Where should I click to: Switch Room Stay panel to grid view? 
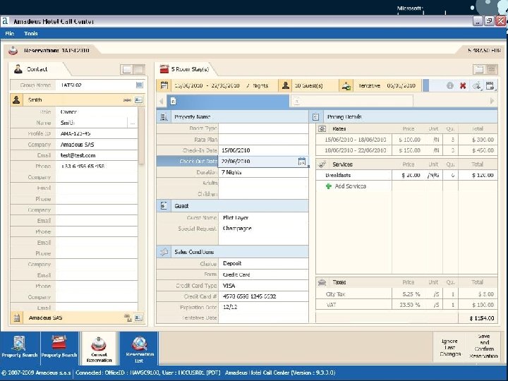[492, 69]
